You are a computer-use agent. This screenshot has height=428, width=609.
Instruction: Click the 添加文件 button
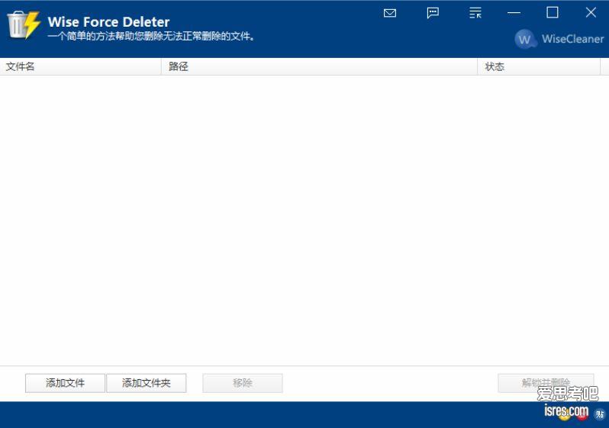65,383
